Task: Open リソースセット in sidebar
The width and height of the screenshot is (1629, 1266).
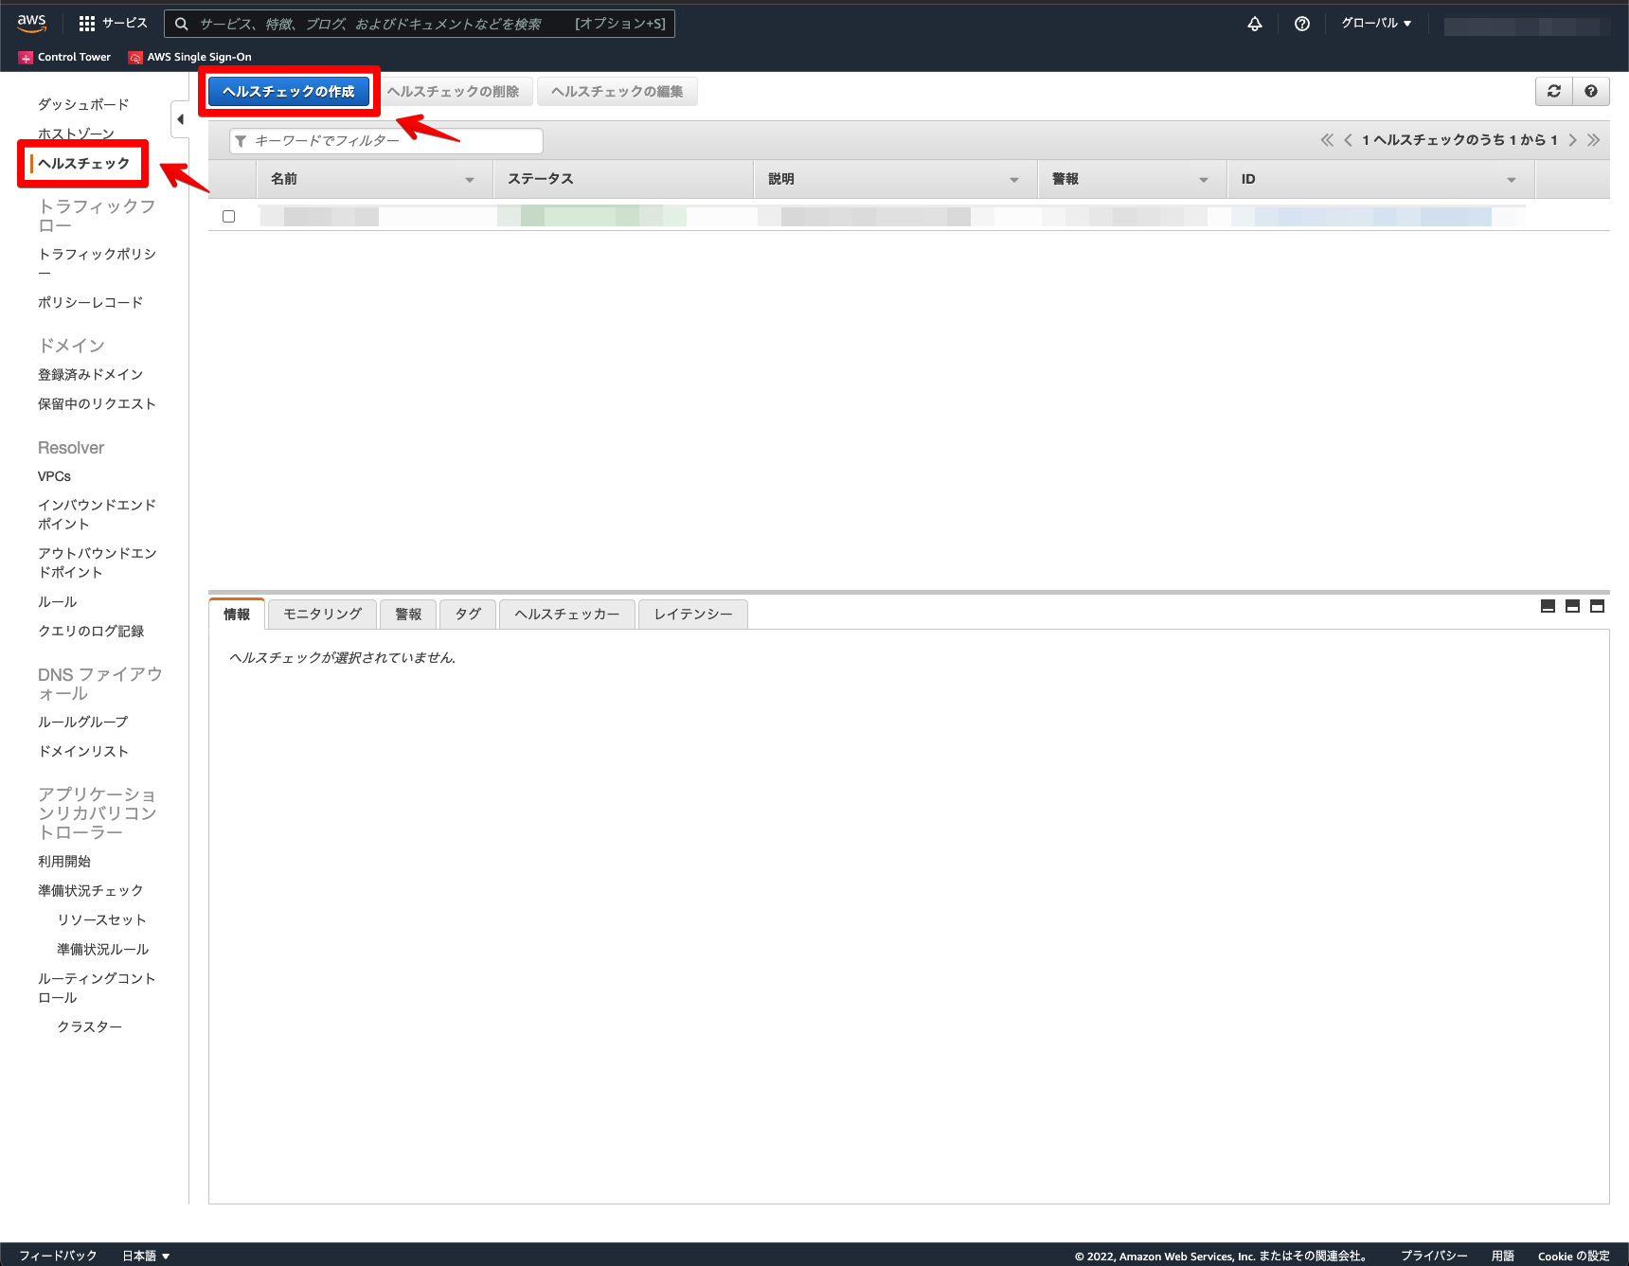Action: 101,919
